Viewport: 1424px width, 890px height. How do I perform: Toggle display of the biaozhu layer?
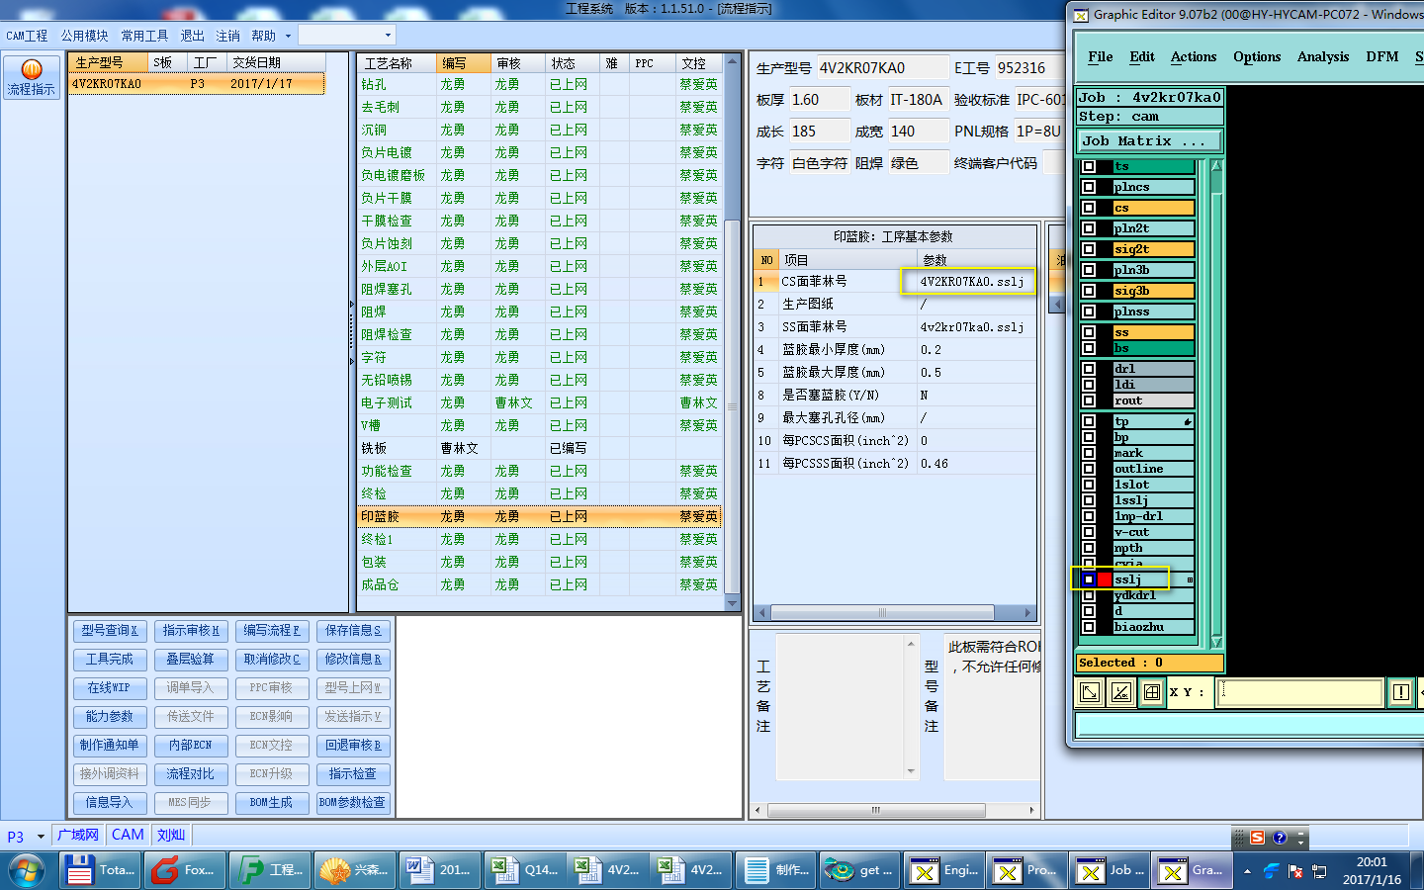pyautogui.click(x=1089, y=627)
